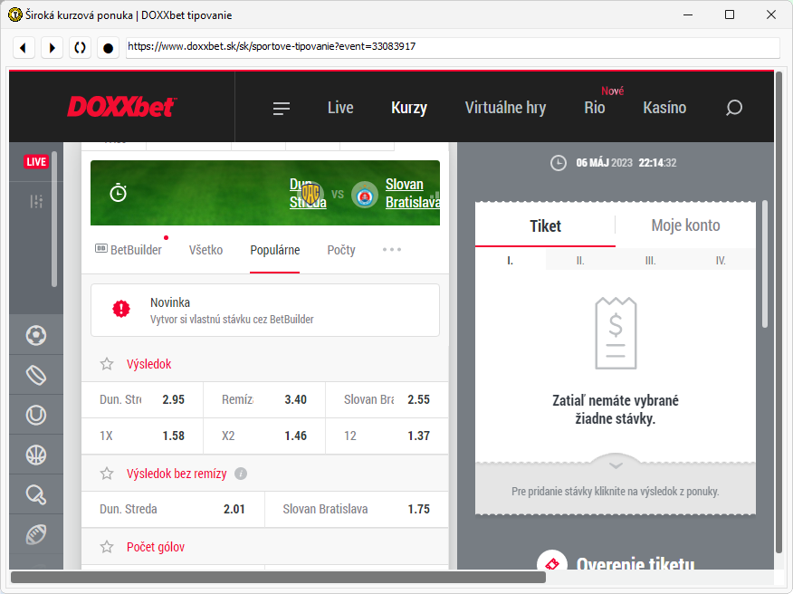The width and height of the screenshot is (793, 594).
Task: Click the left sidebar vertical scrollbar
Action: tap(54, 219)
